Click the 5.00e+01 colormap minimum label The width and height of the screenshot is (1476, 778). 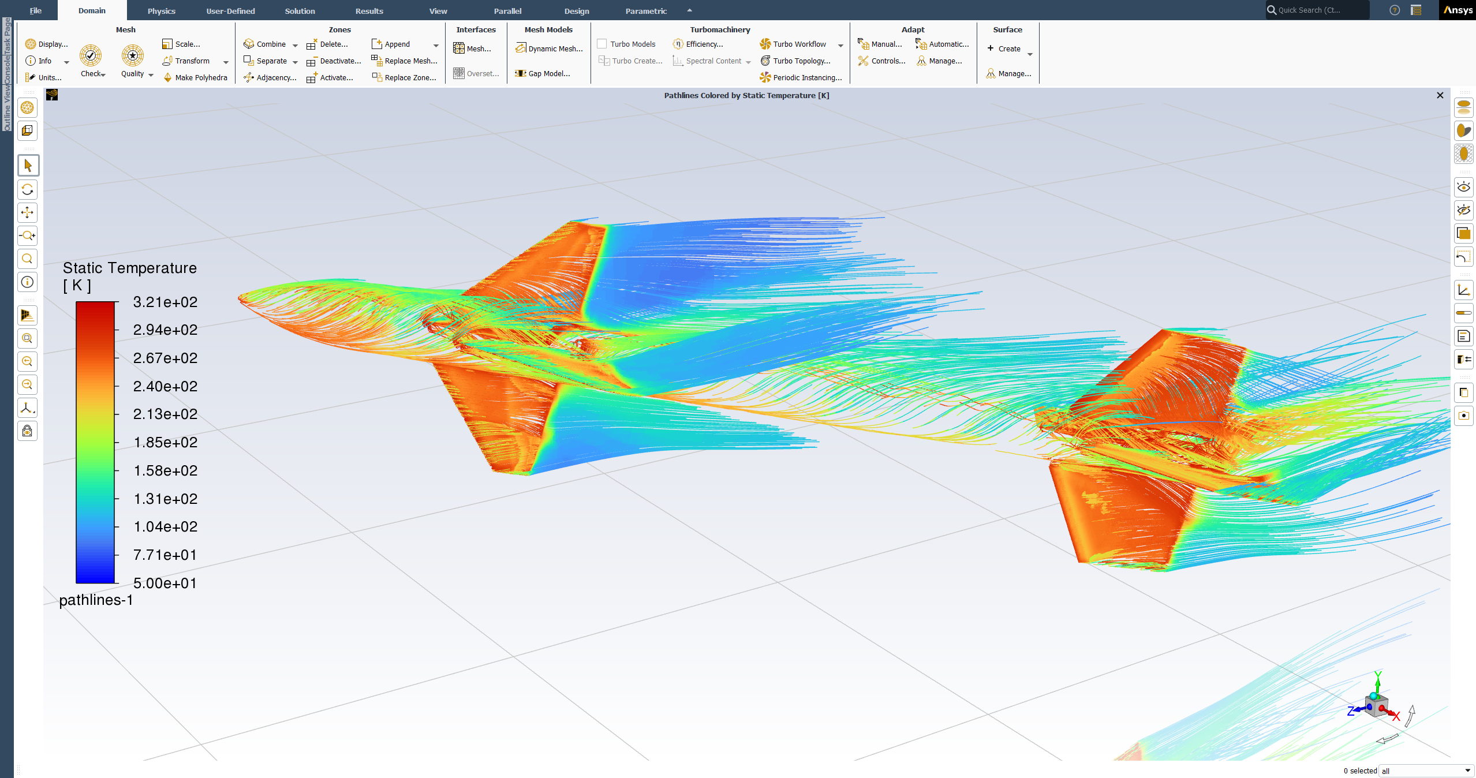click(x=165, y=583)
